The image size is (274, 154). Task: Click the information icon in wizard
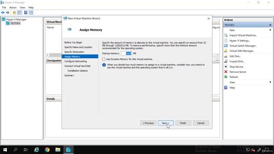(x=104, y=65)
